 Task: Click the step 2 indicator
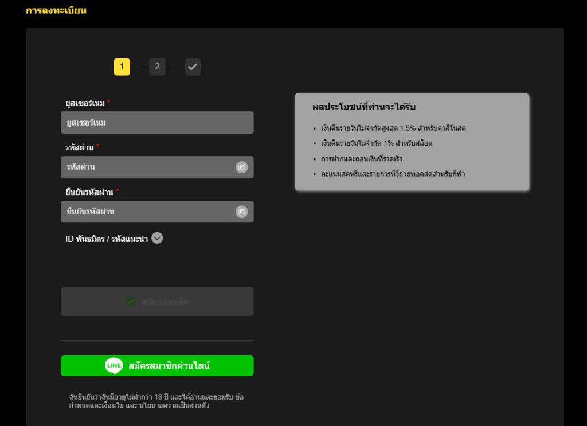coord(157,67)
